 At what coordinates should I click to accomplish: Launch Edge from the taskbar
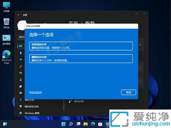(93, 124)
